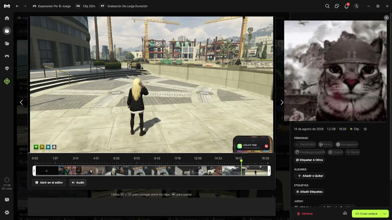Open search with the magnifier icon
This screenshot has width=392, height=220.
point(327,6)
